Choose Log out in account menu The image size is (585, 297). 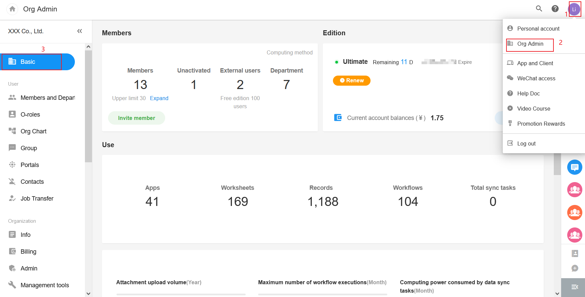click(x=526, y=143)
